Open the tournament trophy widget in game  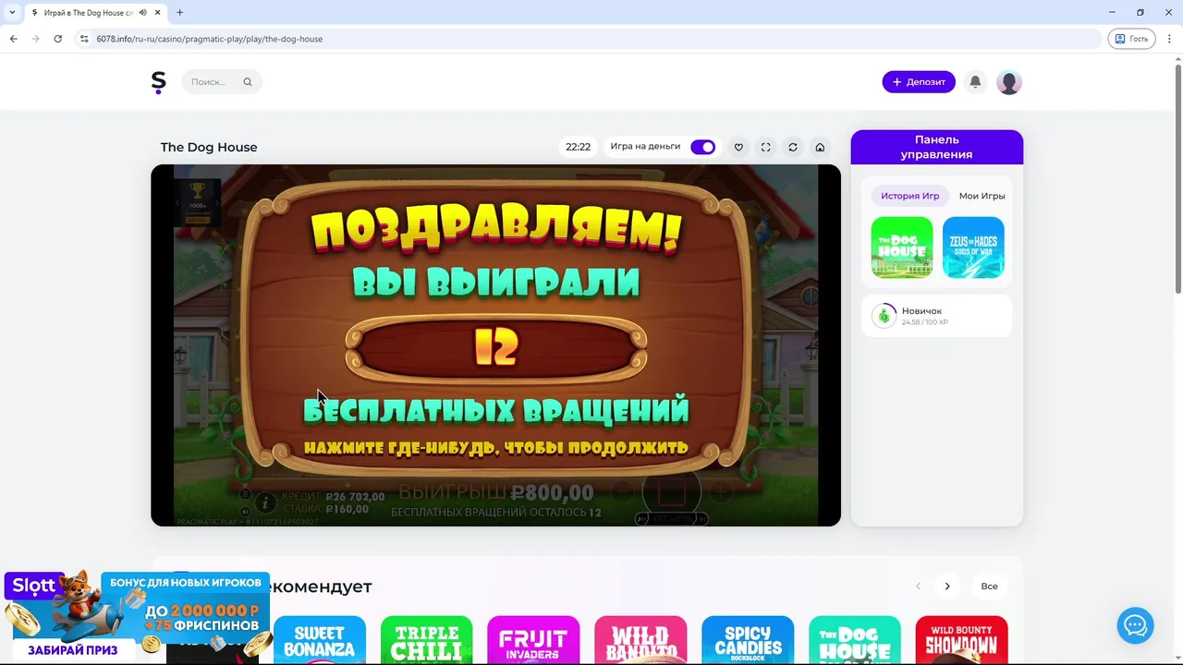tap(198, 202)
